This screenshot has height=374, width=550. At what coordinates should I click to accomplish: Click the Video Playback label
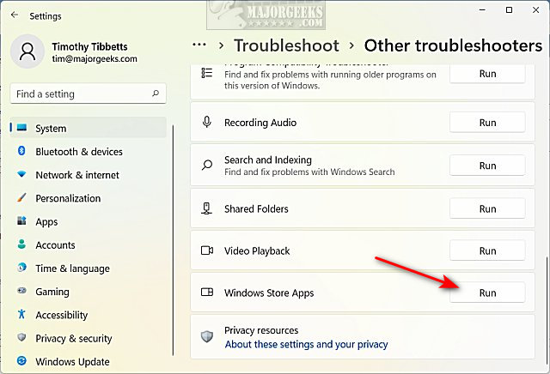[257, 250]
